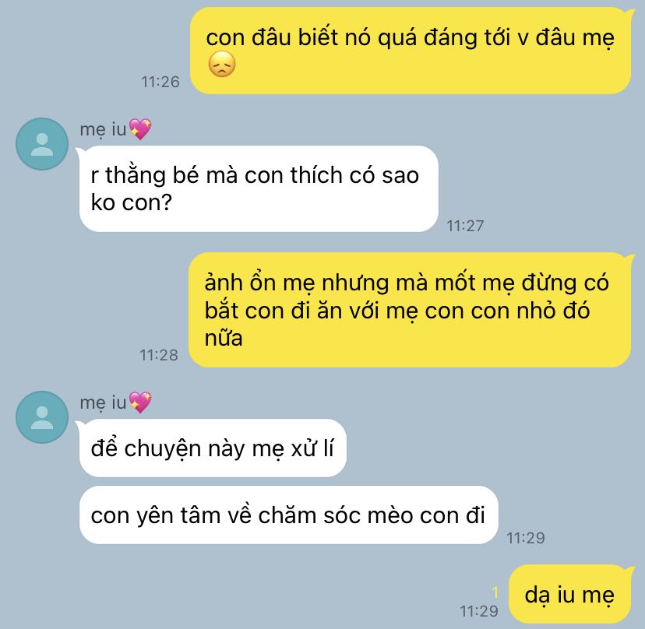Tap the 11:29 timestamp beside the mèo con message
This screenshot has width=645, height=629.
tap(526, 538)
